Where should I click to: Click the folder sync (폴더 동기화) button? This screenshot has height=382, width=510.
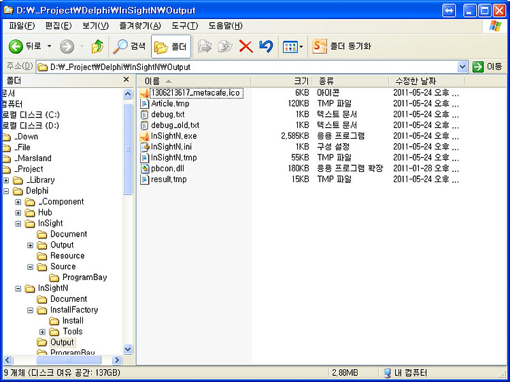(341, 46)
